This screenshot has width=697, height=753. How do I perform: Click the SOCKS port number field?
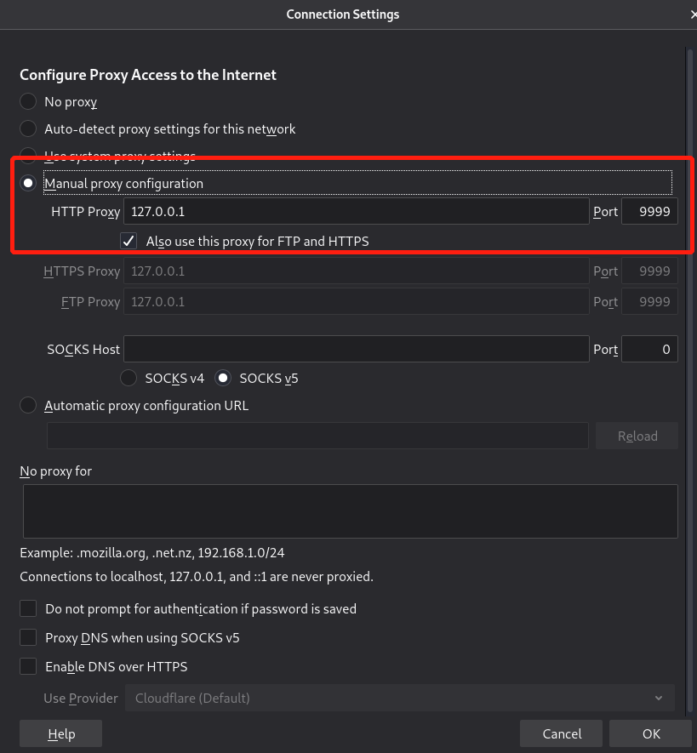pyautogui.click(x=649, y=349)
